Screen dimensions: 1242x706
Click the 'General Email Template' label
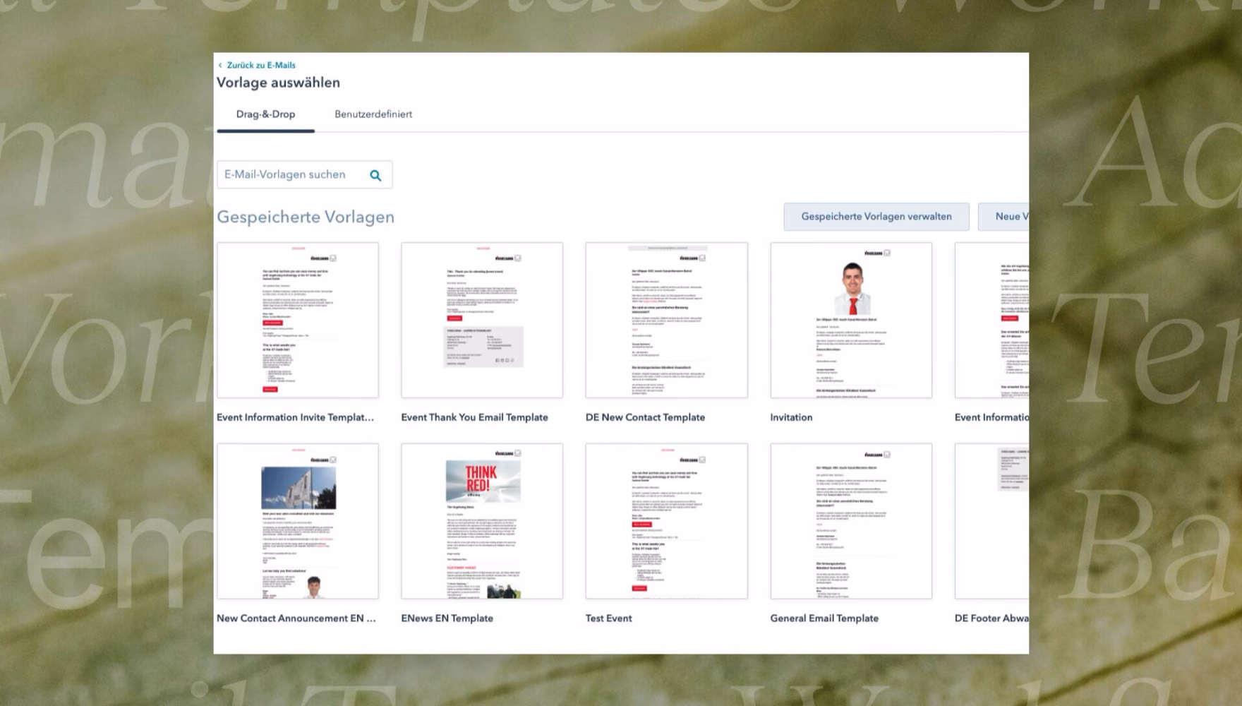pos(824,618)
